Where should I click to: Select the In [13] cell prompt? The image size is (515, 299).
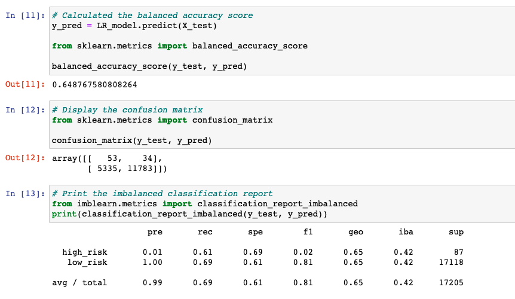pyautogui.click(x=25, y=194)
